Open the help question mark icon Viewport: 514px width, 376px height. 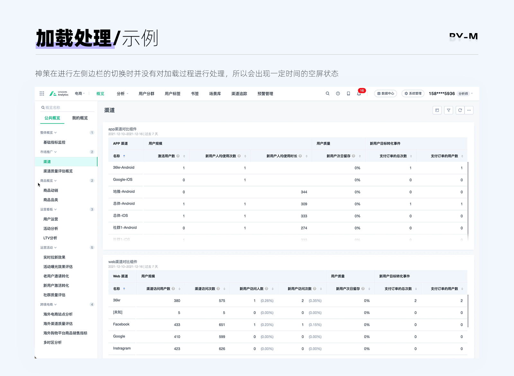(x=338, y=94)
